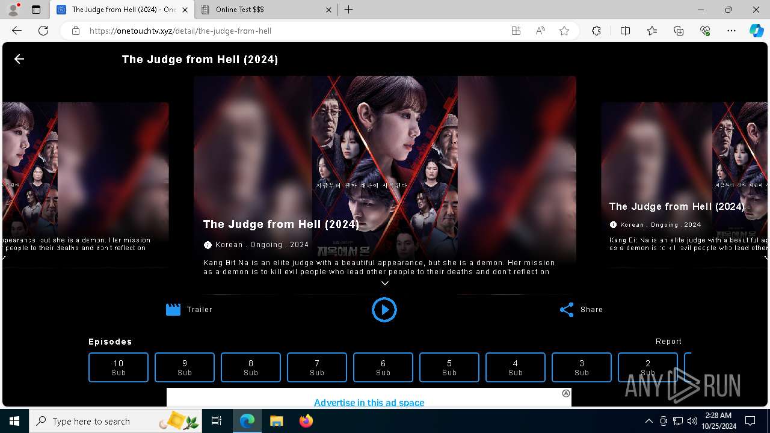
Task: Add this page to favorites star
Action: (564, 31)
